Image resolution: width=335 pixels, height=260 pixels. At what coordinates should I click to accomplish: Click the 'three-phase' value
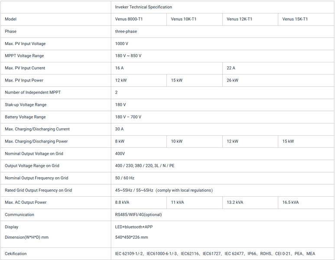pyautogui.click(x=126, y=31)
